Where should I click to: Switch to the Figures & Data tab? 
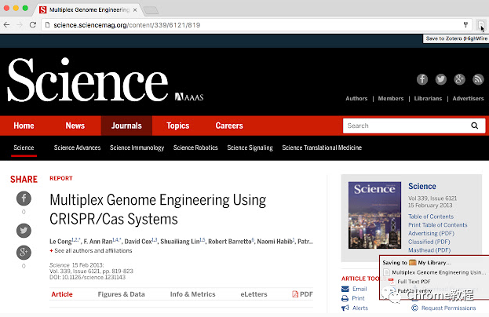click(122, 294)
